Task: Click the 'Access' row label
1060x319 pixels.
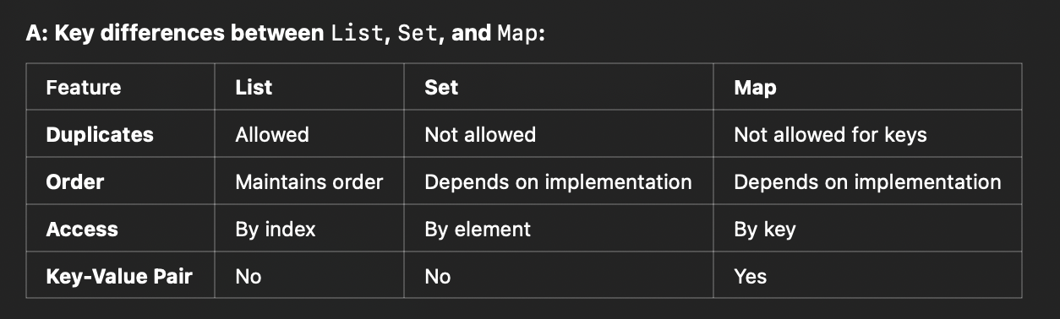Action: click(x=82, y=229)
